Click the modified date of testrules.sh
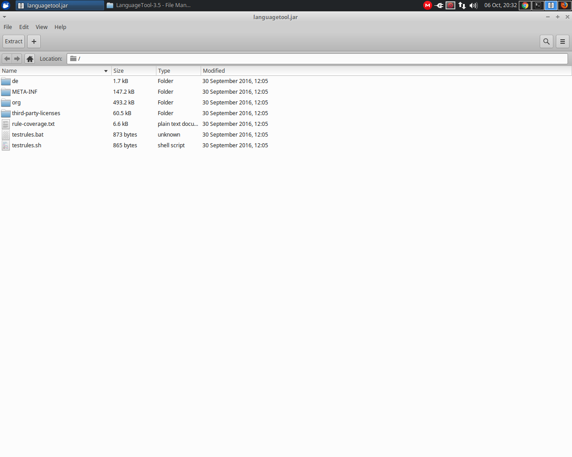This screenshot has height=457, width=572. coord(235,145)
